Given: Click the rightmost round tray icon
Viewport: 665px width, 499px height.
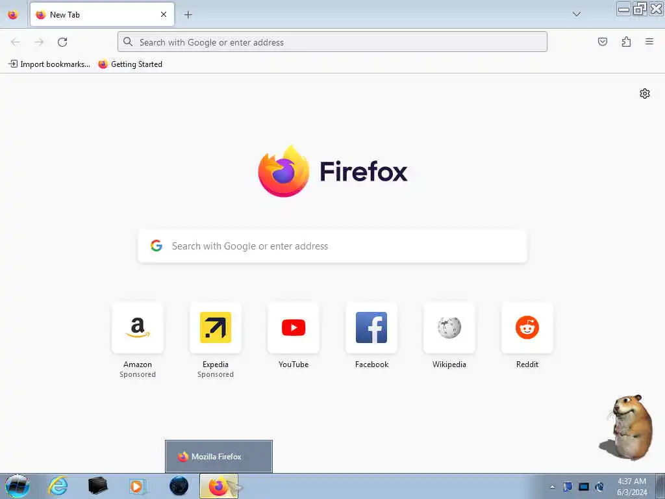Looking at the screenshot, I should click(x=599, y=487).
